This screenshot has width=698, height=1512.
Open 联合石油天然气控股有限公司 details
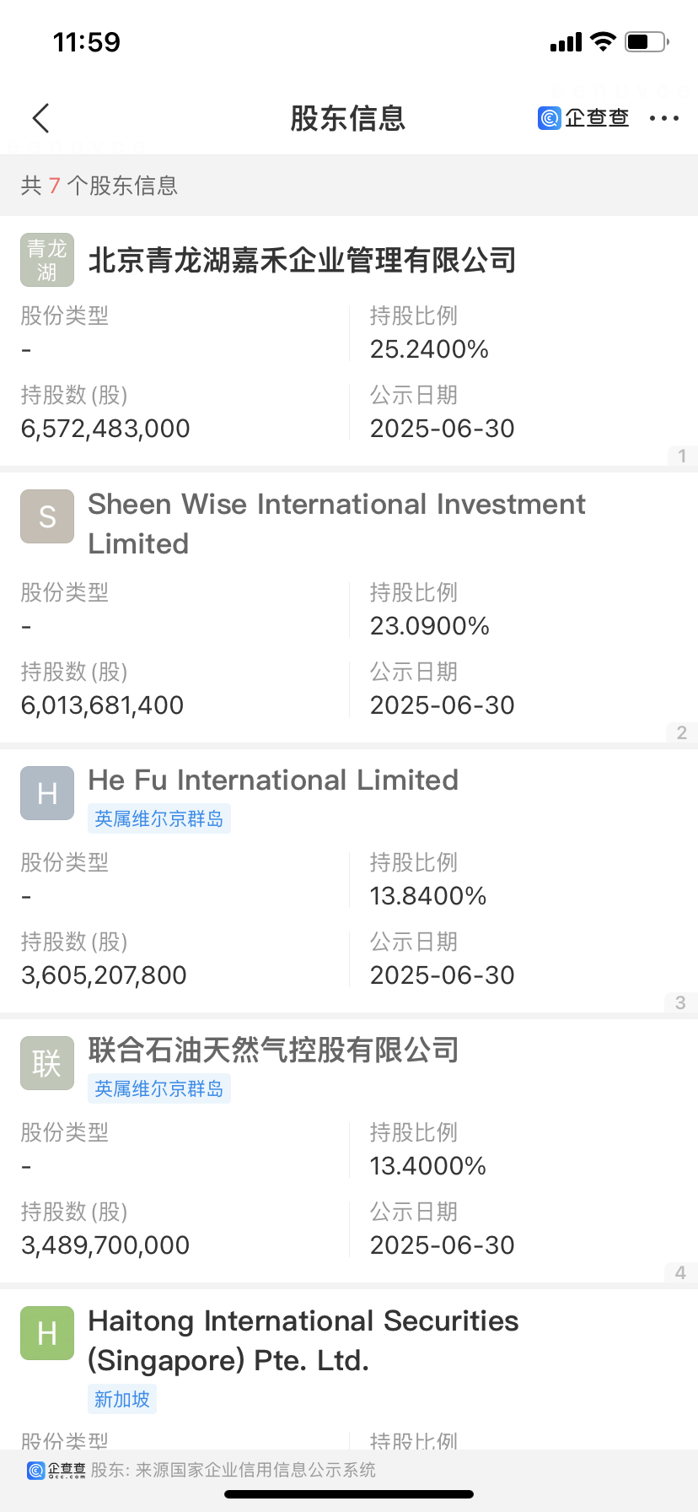point(273,1050)
